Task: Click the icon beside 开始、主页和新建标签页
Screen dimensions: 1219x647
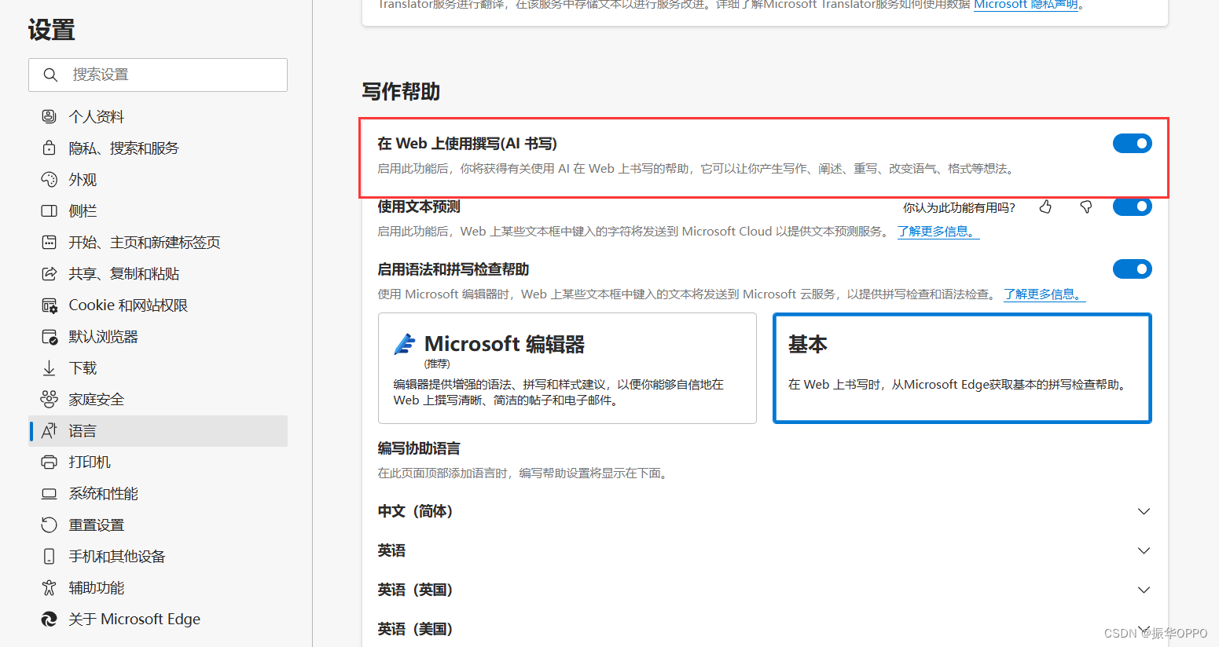Action: (x=49, y=242)
